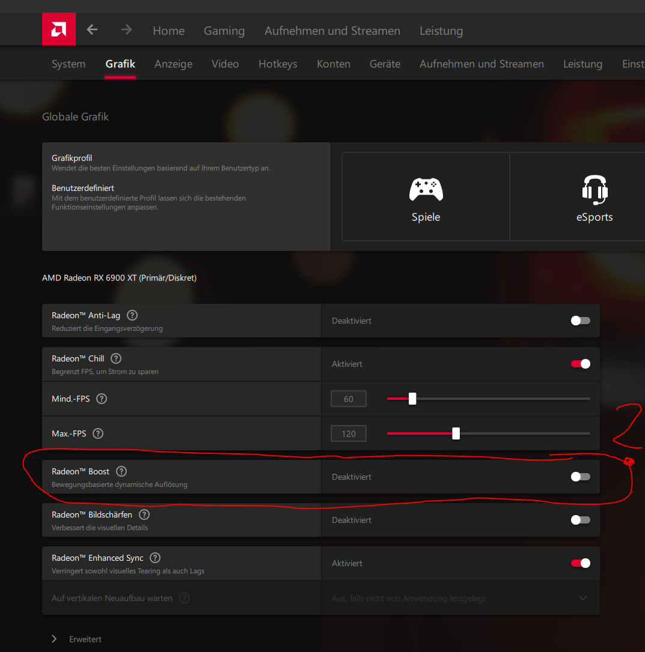
Task: Enable Radeon Boost toggle
Action: click(581, 477)
